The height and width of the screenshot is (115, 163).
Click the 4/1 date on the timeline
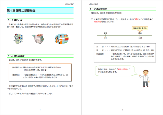105,38
